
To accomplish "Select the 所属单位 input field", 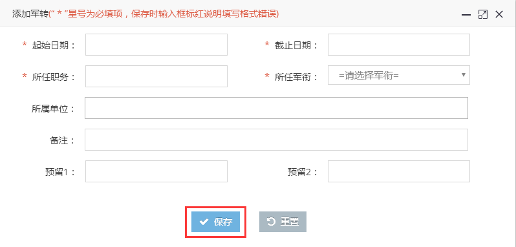I will (x=277, y=108).
